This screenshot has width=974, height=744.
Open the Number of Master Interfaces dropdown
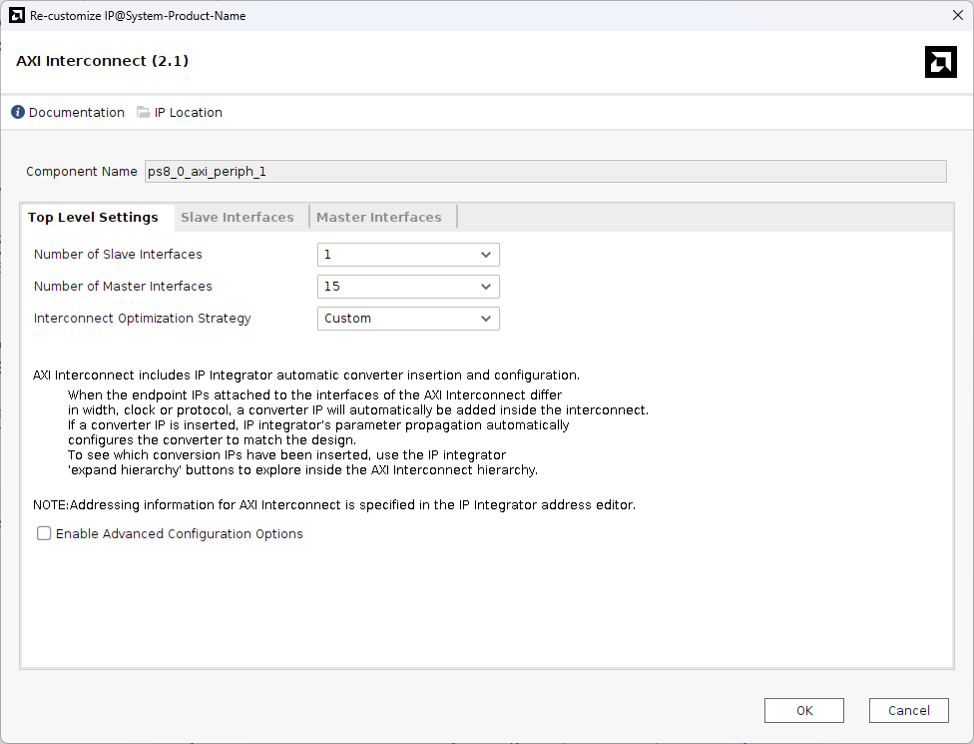point(408,287)
